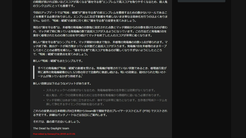The width and height of the screenshot is (246, 138).
Task: Click the quoted block starting 'すべての発電機が'
Action: pos(102,72)
